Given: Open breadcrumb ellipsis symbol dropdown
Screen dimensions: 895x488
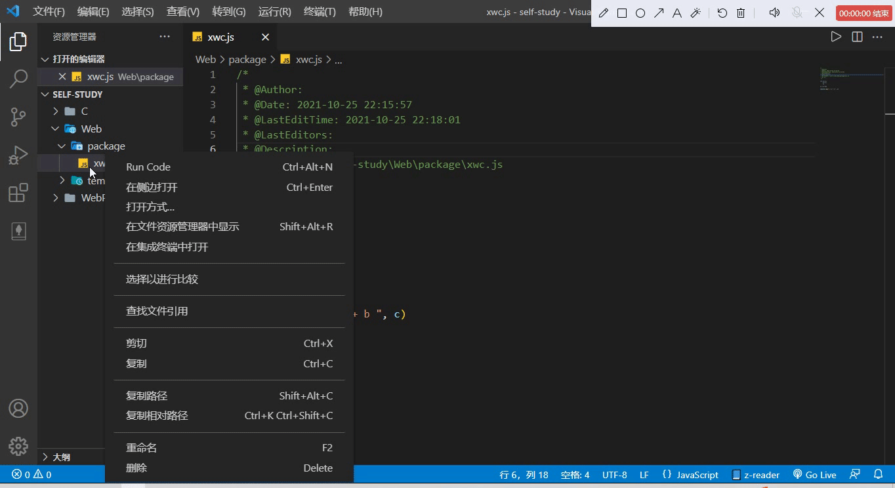Looking at the screenshot, I should pyautogui.click(x=339, y=60).
